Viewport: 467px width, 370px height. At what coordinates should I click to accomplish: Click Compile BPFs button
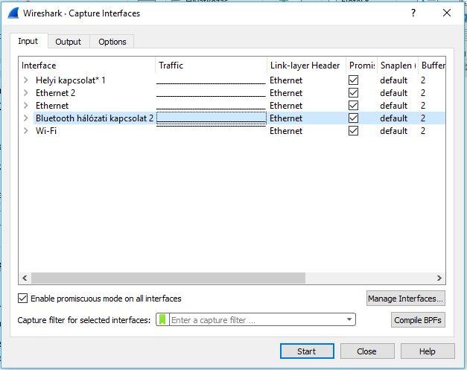418,320
